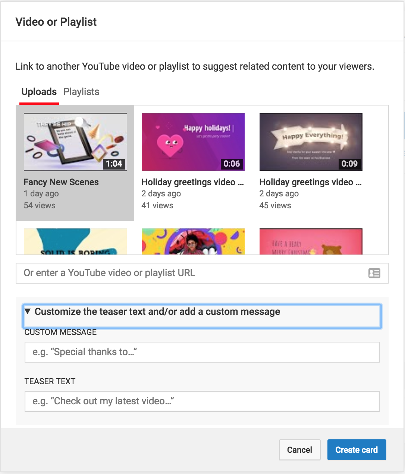Select the 0:06 Holiday greetings video
405x474 pixels.
(x=193, y=142)
